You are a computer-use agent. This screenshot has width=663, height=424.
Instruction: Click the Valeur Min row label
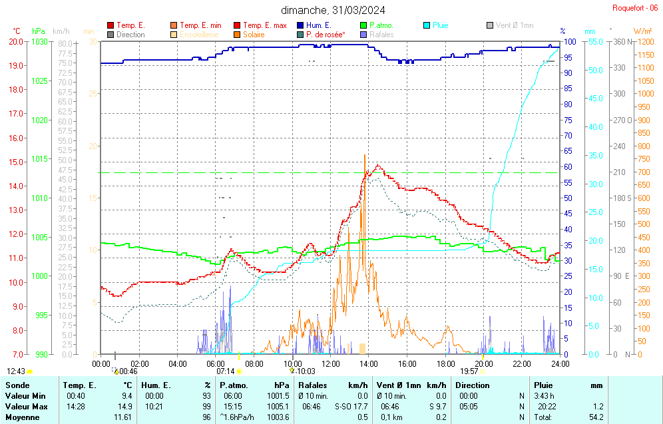pyautogui.click(x=25, y=396)
